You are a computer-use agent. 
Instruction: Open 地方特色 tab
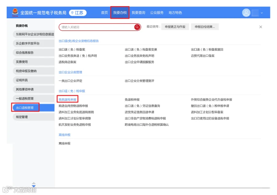click(175, 13)
